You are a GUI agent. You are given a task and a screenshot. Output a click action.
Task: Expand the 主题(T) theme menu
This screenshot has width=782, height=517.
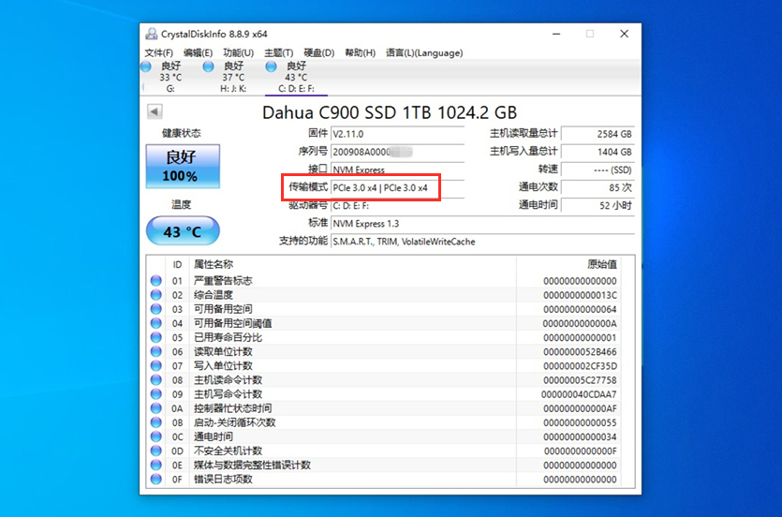pos(278,52)
